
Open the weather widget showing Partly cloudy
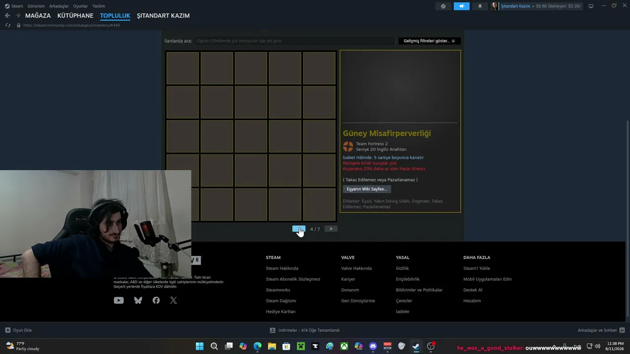click(23, 346)
